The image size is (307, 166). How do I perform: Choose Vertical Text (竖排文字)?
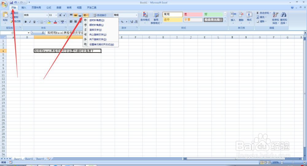tap(101, 30)
